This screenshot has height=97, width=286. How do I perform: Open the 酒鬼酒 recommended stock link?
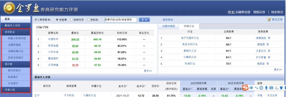[x=261, y=44]
